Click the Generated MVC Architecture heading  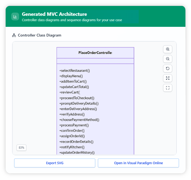(54, 14)
